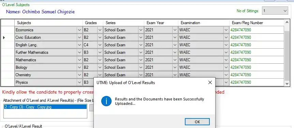This screenshot has height=128, width=294.
Task: Click the table vertical scrollbar thumb
Action: click(287, 56)
